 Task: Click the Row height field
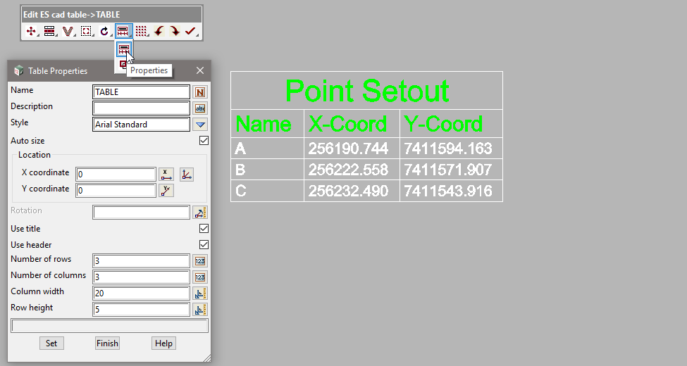point(141,310)
